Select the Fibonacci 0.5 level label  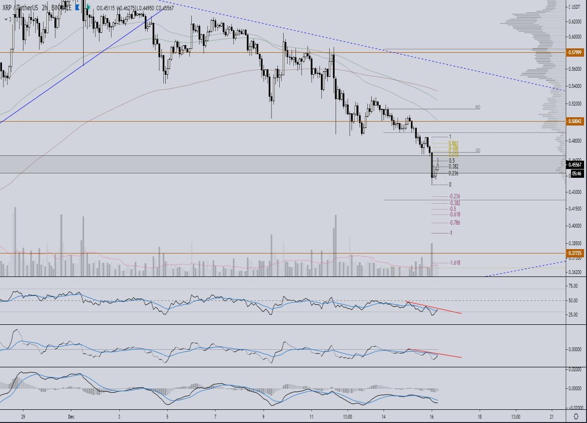[x=452, y=160]
